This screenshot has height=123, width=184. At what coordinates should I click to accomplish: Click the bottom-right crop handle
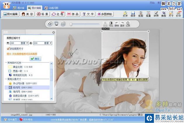tap(148, 78)
